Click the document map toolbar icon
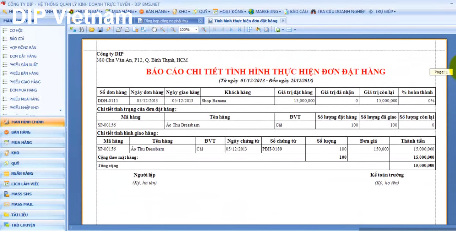This screenshot has width=456, height=231. (x=73, y=29)
